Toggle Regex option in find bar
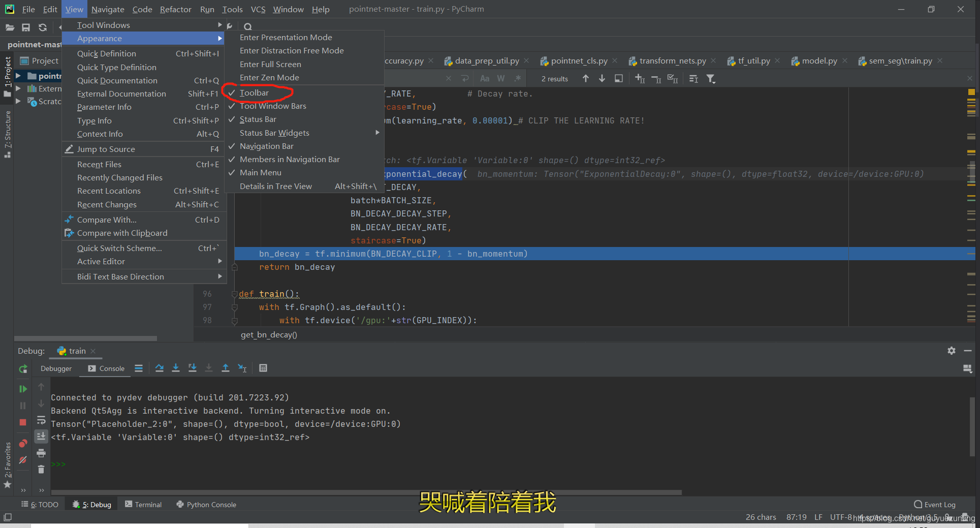Image resolution: width=980 pixels, height=528 pixels. tap(518, 78)
